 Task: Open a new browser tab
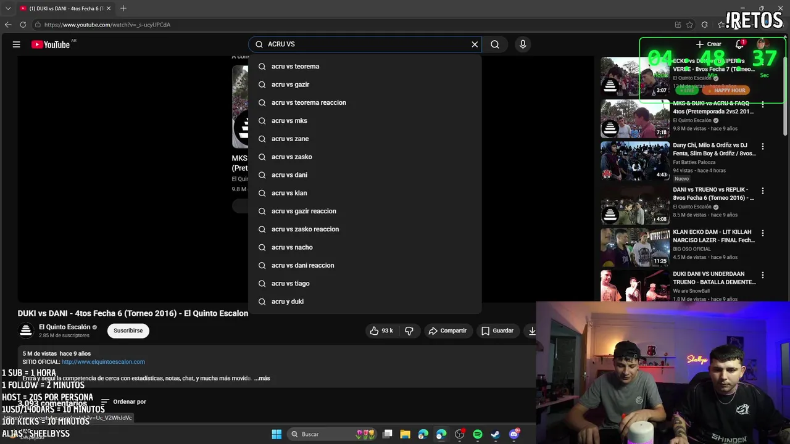click(x=123, y=8)
